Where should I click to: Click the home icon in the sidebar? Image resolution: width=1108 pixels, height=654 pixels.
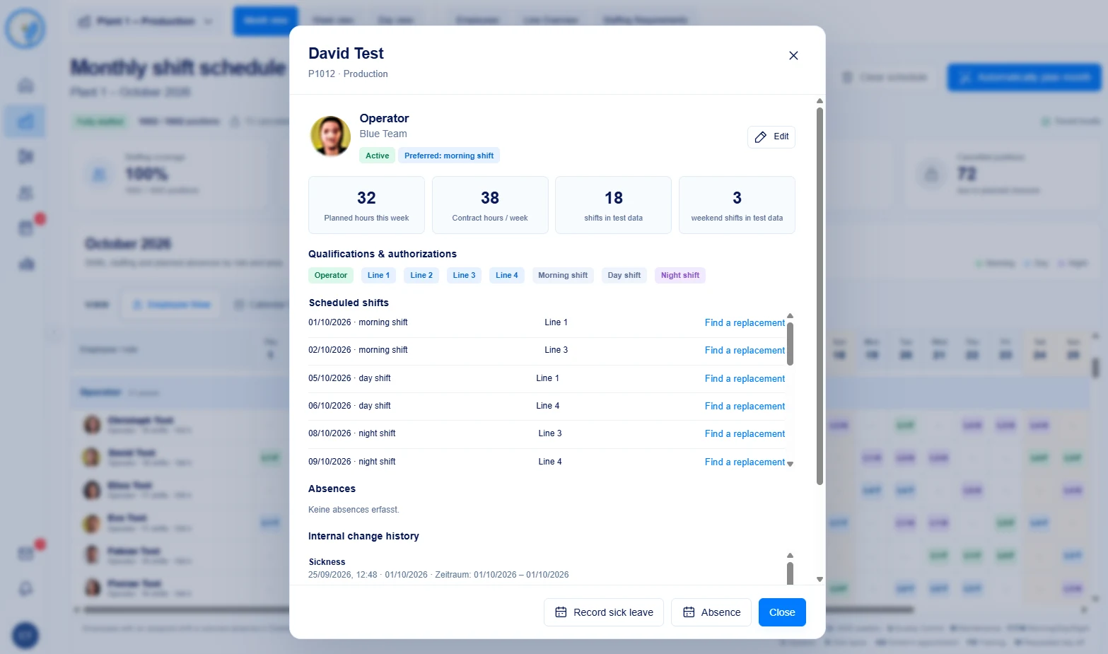click(x=26, y=86)
